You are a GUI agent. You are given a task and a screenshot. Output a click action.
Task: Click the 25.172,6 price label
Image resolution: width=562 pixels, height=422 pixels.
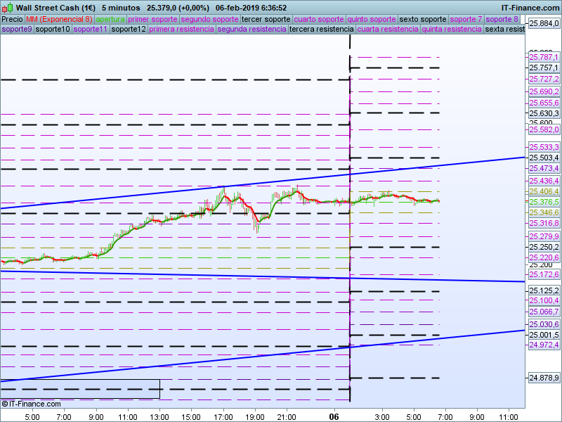[544, 274]
